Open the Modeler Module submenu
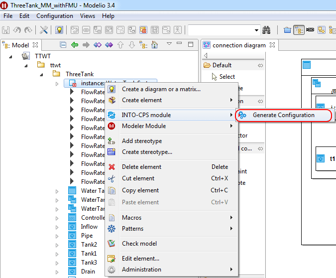This screenshot has width=336, height=278. click(x=172, y=126)
